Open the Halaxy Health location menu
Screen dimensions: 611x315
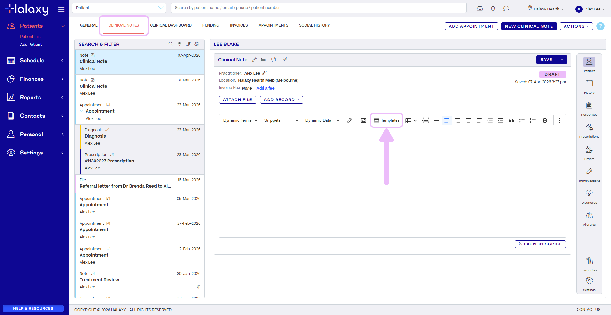coord(546,9)
